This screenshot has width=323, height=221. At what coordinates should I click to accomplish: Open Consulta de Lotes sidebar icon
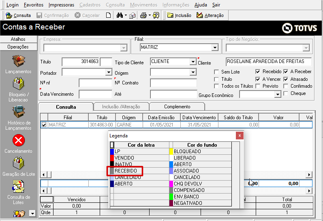(x=18, y=187)
